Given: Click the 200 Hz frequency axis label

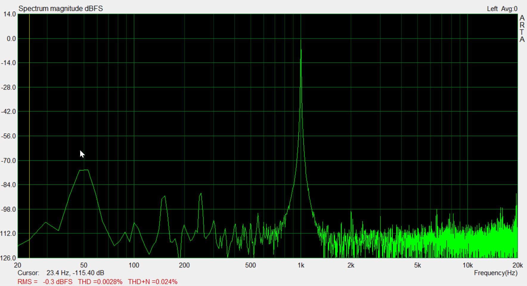Looking at the screenshot, I should click(x=184, y=265).
